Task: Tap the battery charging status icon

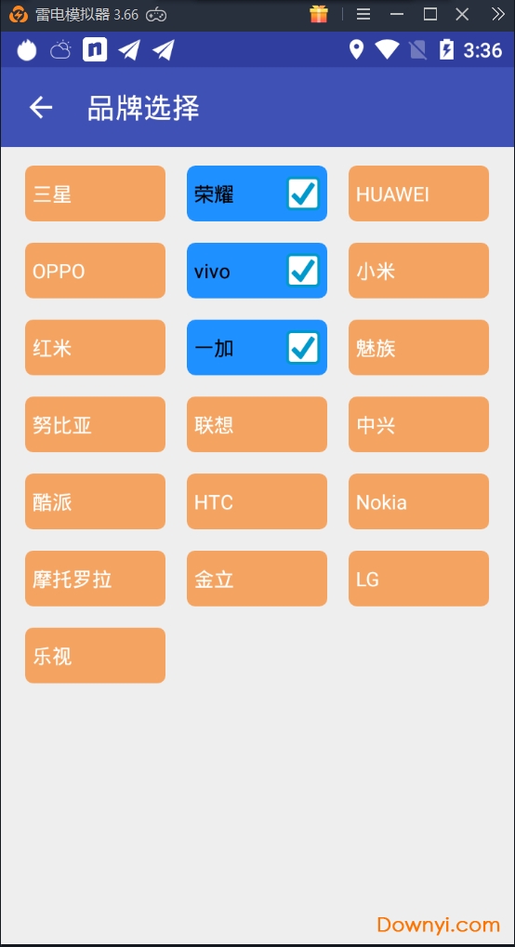Action: (x=446, y=49)
